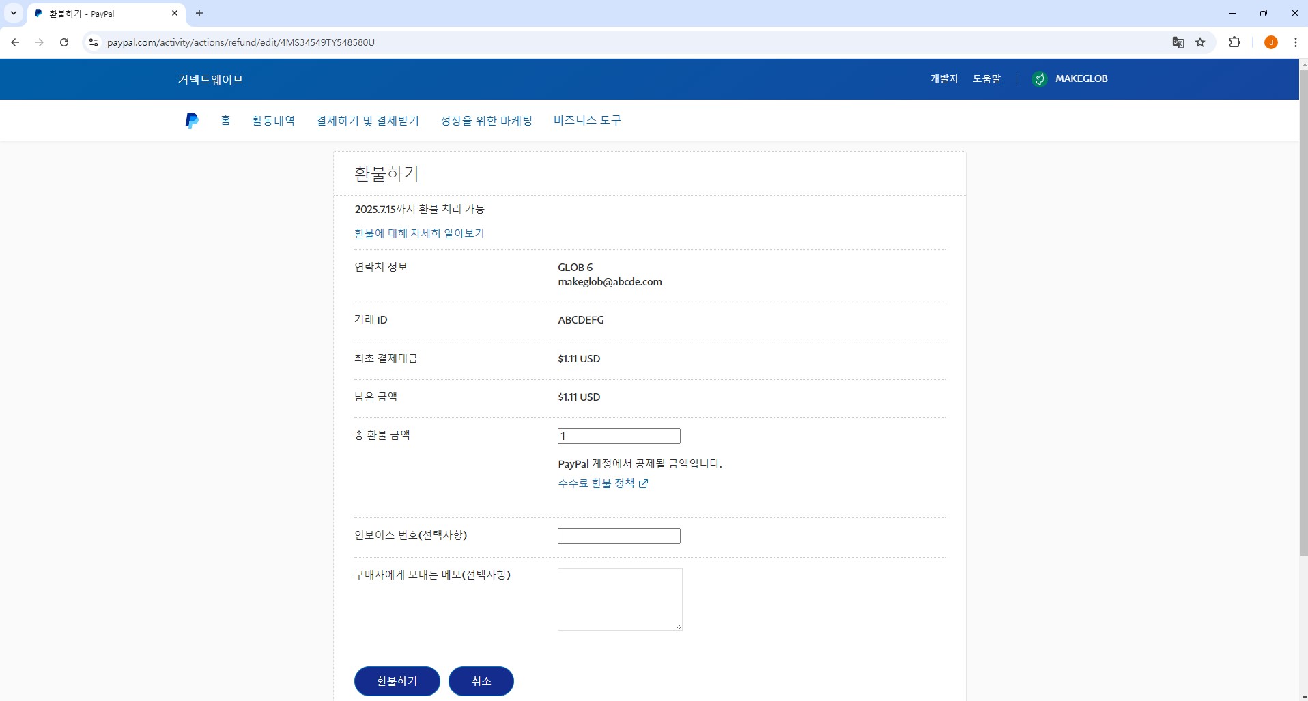
Task: Click the scrollbar down arrow
Action: 1303,696
